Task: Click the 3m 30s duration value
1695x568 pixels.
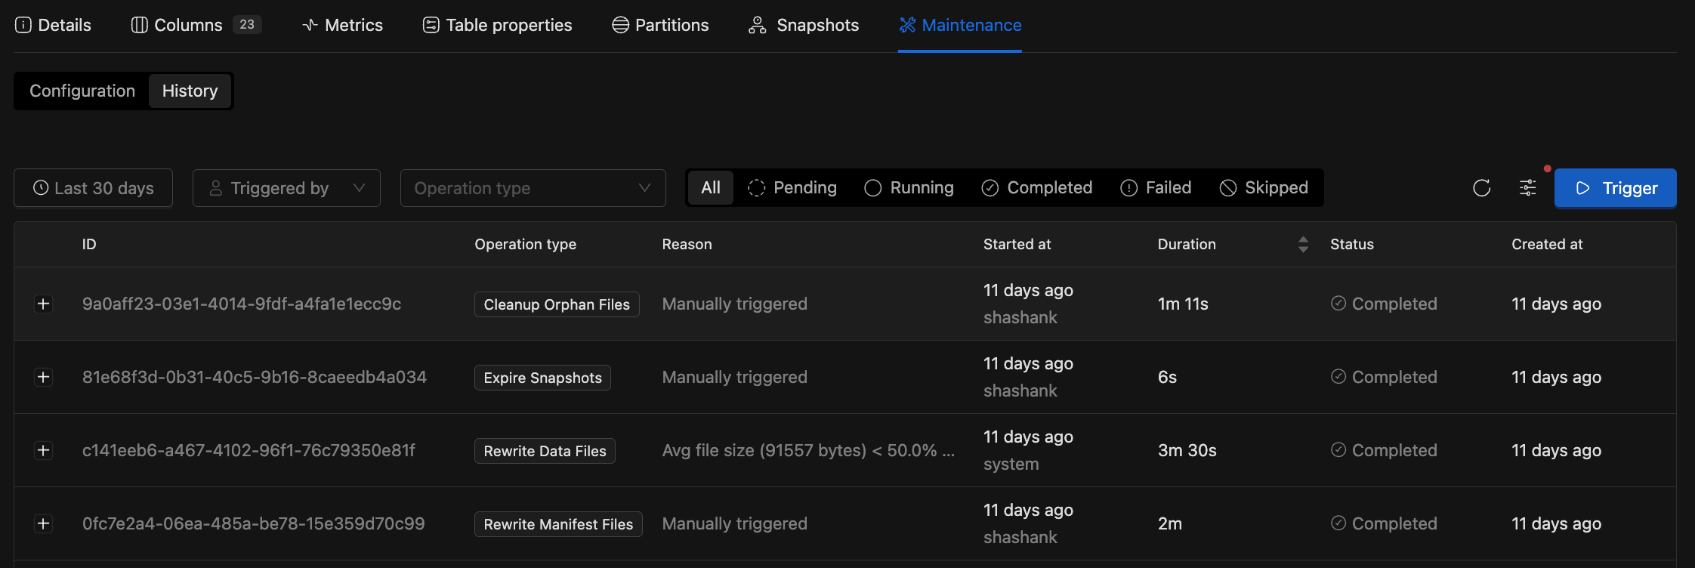Action: (x=1187, y=450)
